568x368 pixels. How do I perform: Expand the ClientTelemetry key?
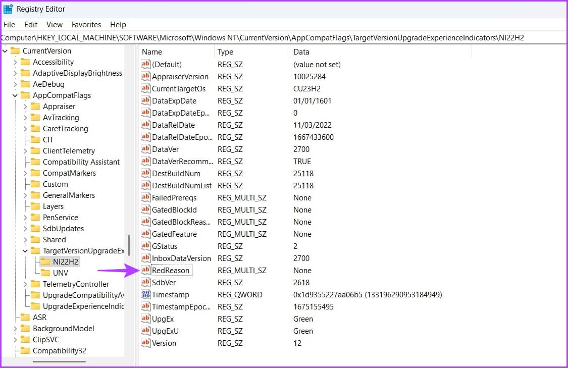(x=25, y=151)
